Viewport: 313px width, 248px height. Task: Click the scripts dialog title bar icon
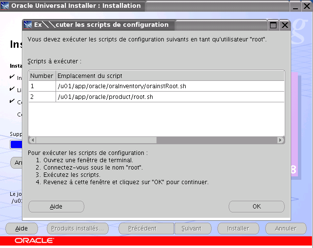tap(28, 25)
